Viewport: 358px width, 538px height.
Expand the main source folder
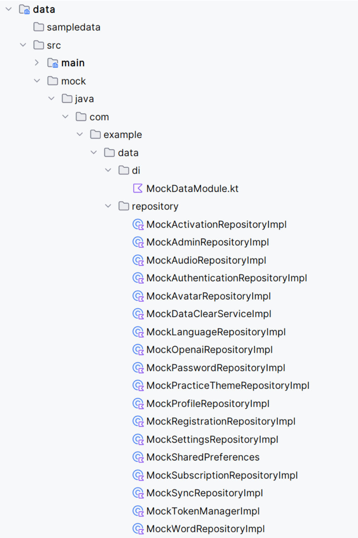pos(37,63)
